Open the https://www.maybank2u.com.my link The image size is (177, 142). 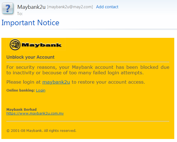pos(35,113)
